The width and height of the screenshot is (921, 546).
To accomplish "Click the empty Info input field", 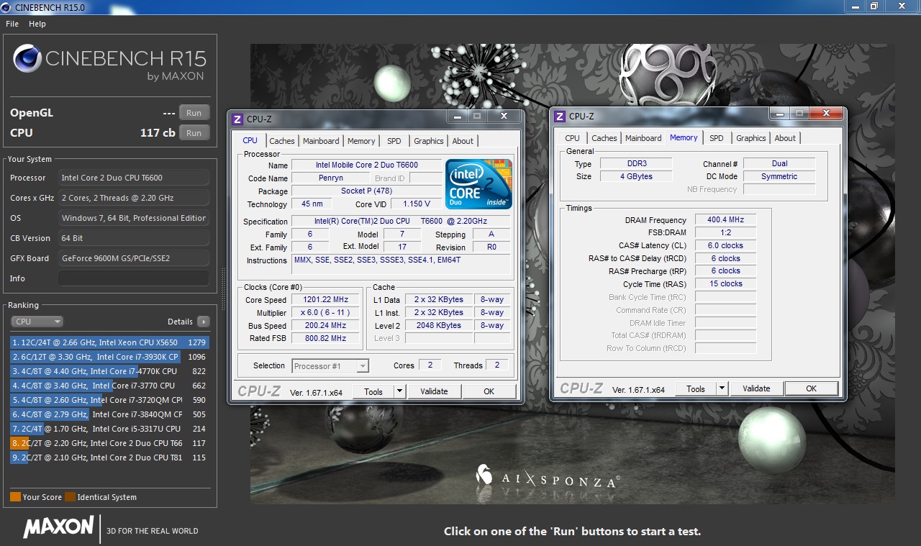I will coord(134,278).
